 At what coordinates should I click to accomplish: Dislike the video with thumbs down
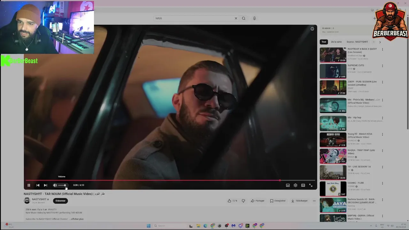pyautogui.click(x=243, y=201)
